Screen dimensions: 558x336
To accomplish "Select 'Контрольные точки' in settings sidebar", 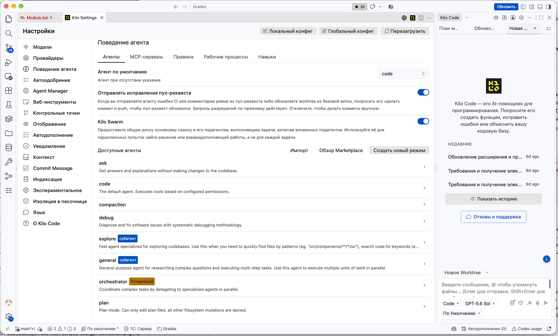I will (56, 113).
